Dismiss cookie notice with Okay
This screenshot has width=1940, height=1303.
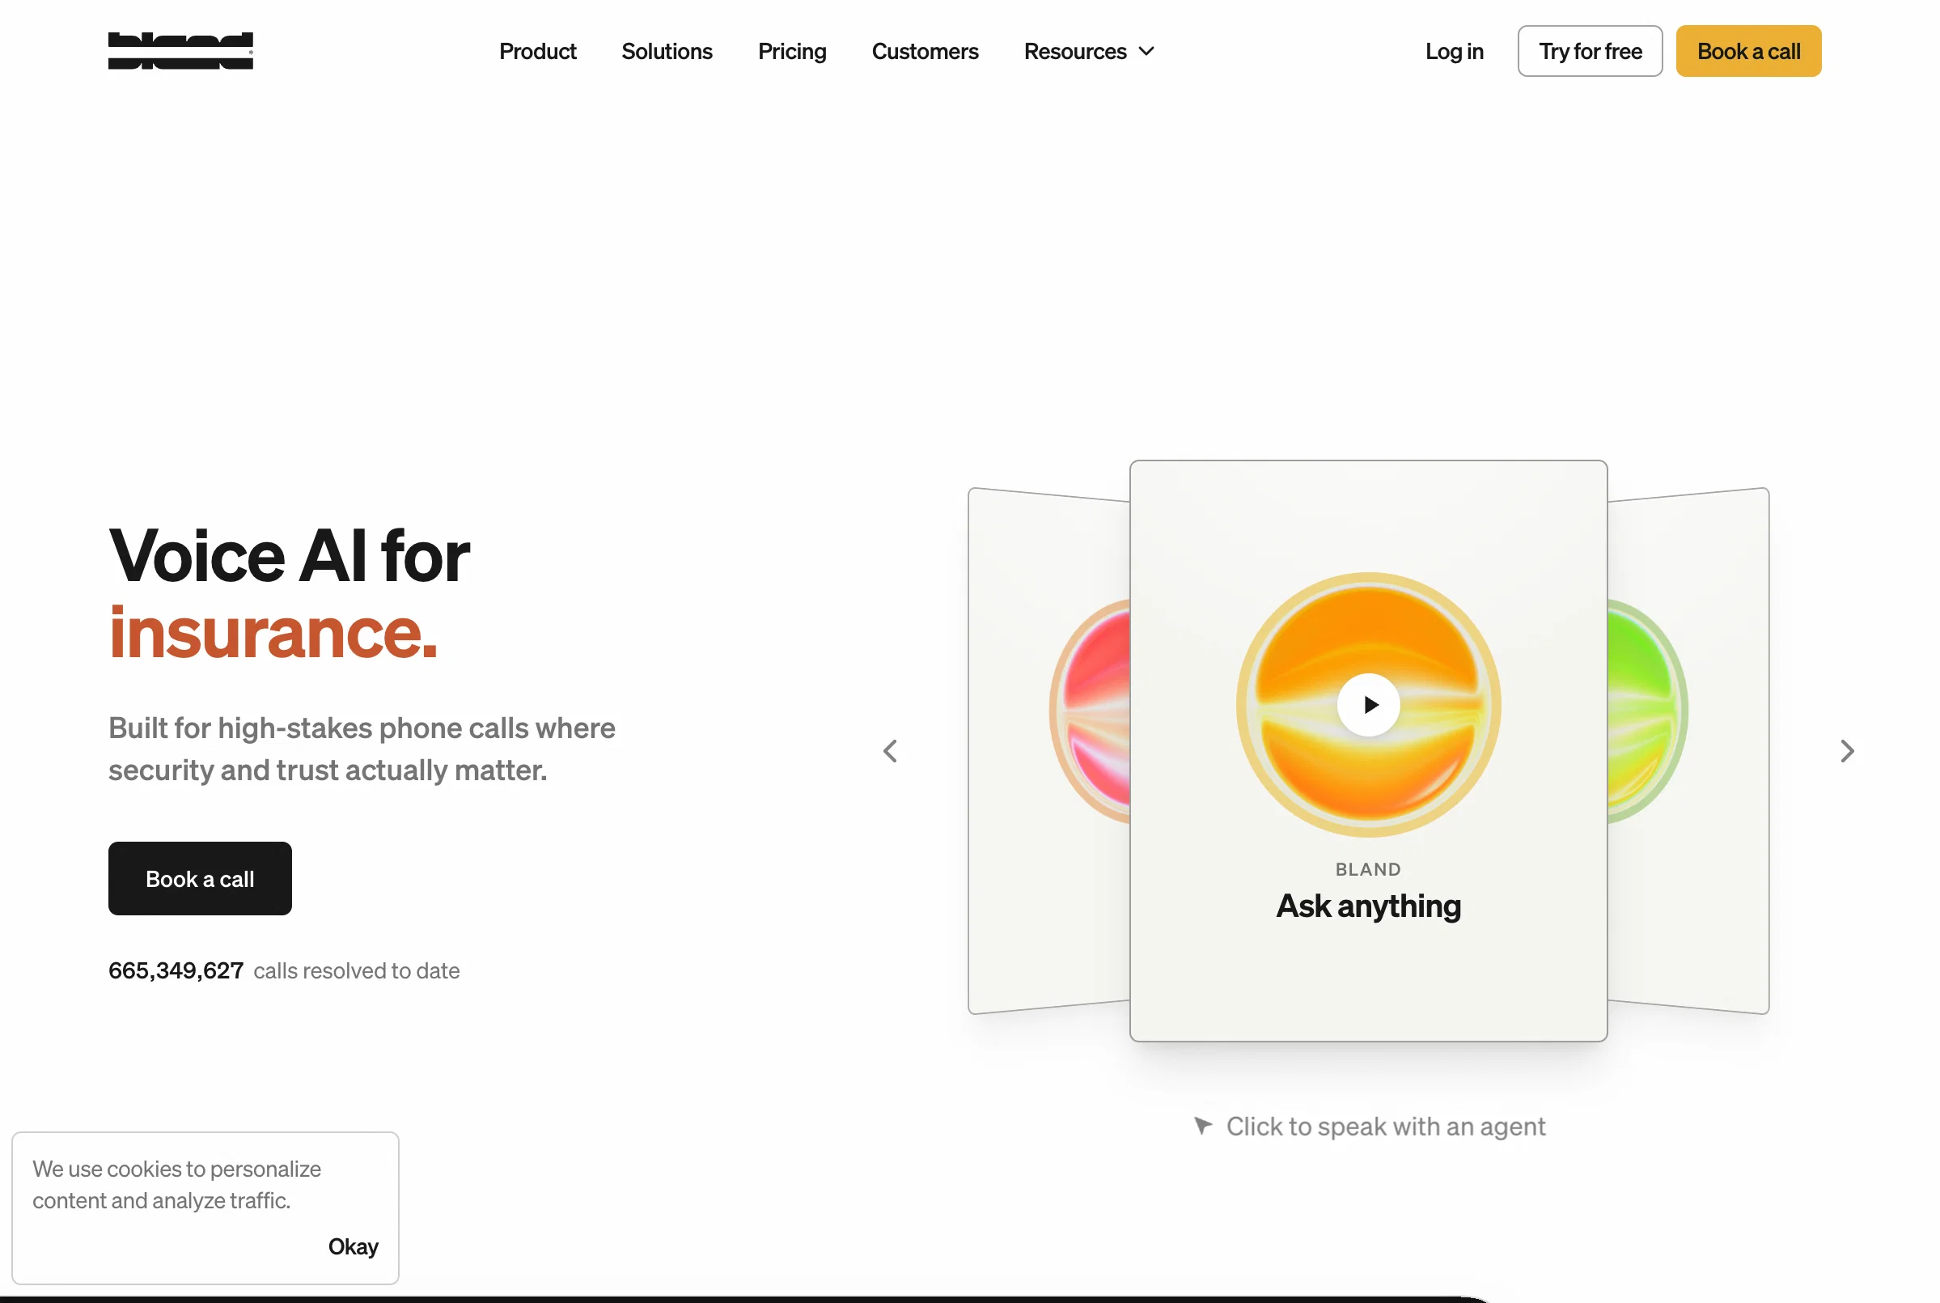[353, 1246]
